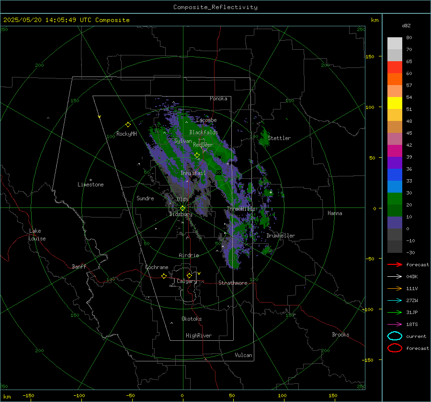Click the 27ZW legend text
431x402 pixels.
412,301
